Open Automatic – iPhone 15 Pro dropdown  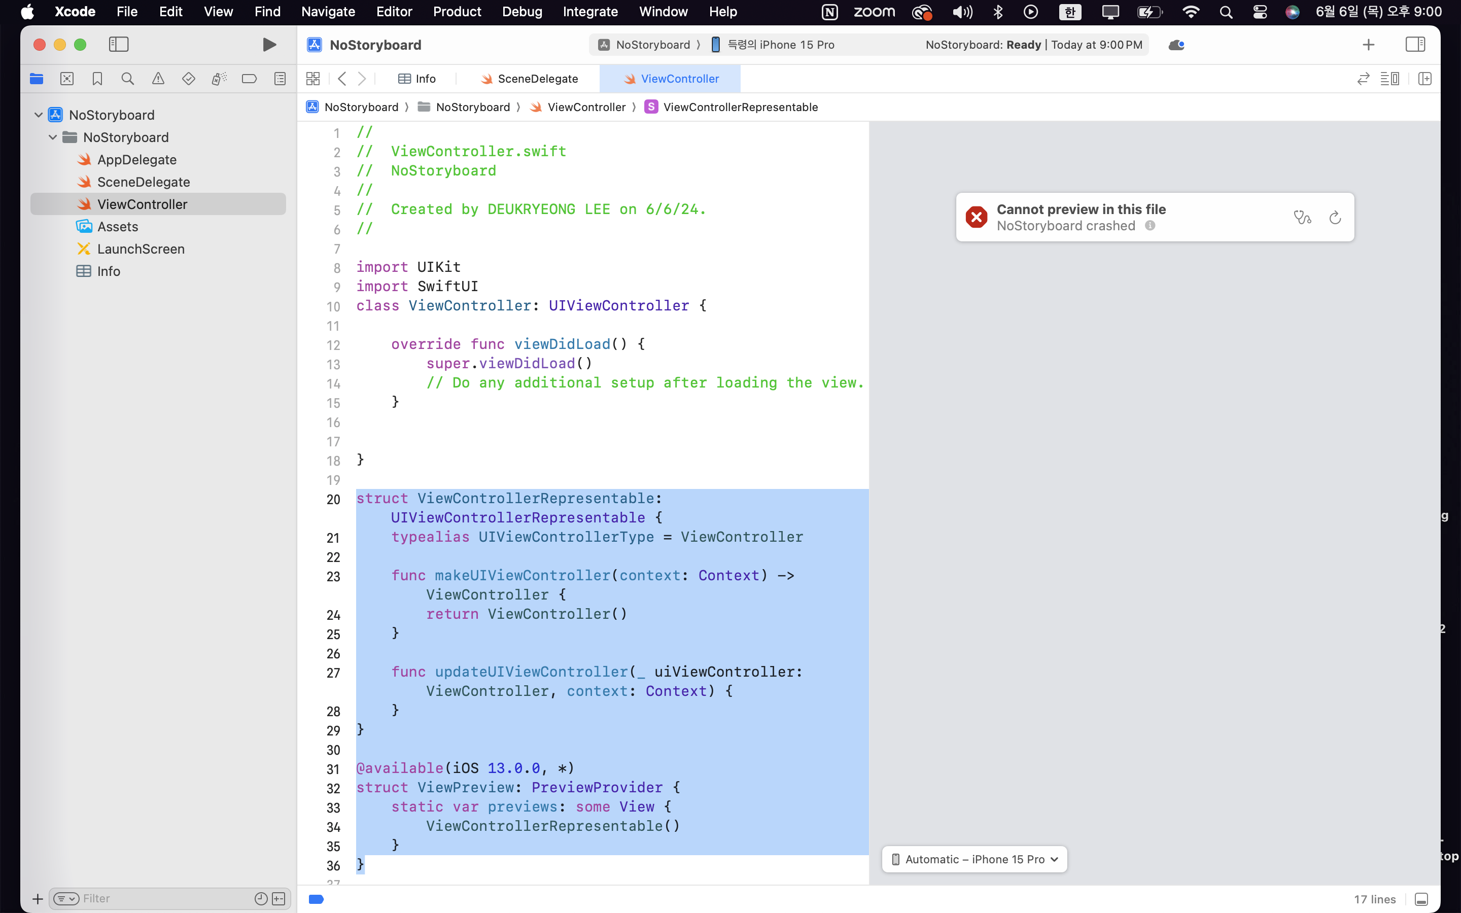(974, 859)
